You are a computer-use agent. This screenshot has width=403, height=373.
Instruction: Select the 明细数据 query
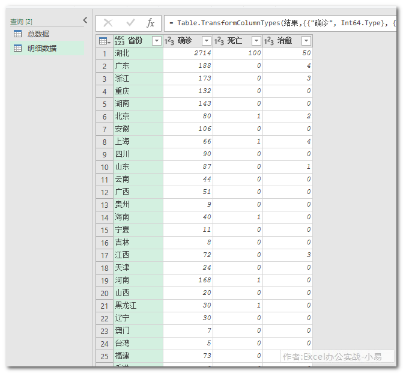pyautogui.click(x=47, y=48)
